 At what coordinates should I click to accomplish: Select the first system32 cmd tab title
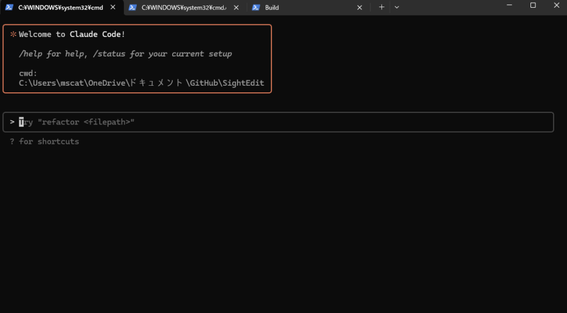[x=61, y=8]
